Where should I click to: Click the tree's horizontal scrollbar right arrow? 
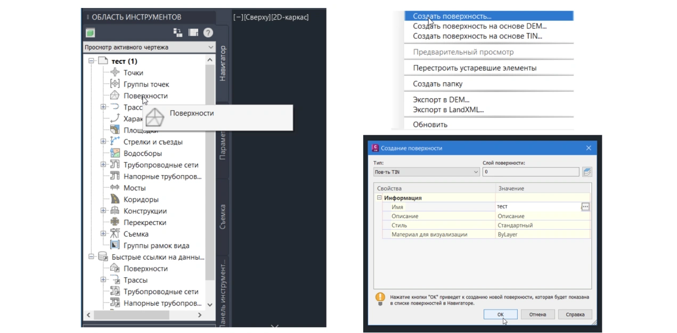[200, 315]
